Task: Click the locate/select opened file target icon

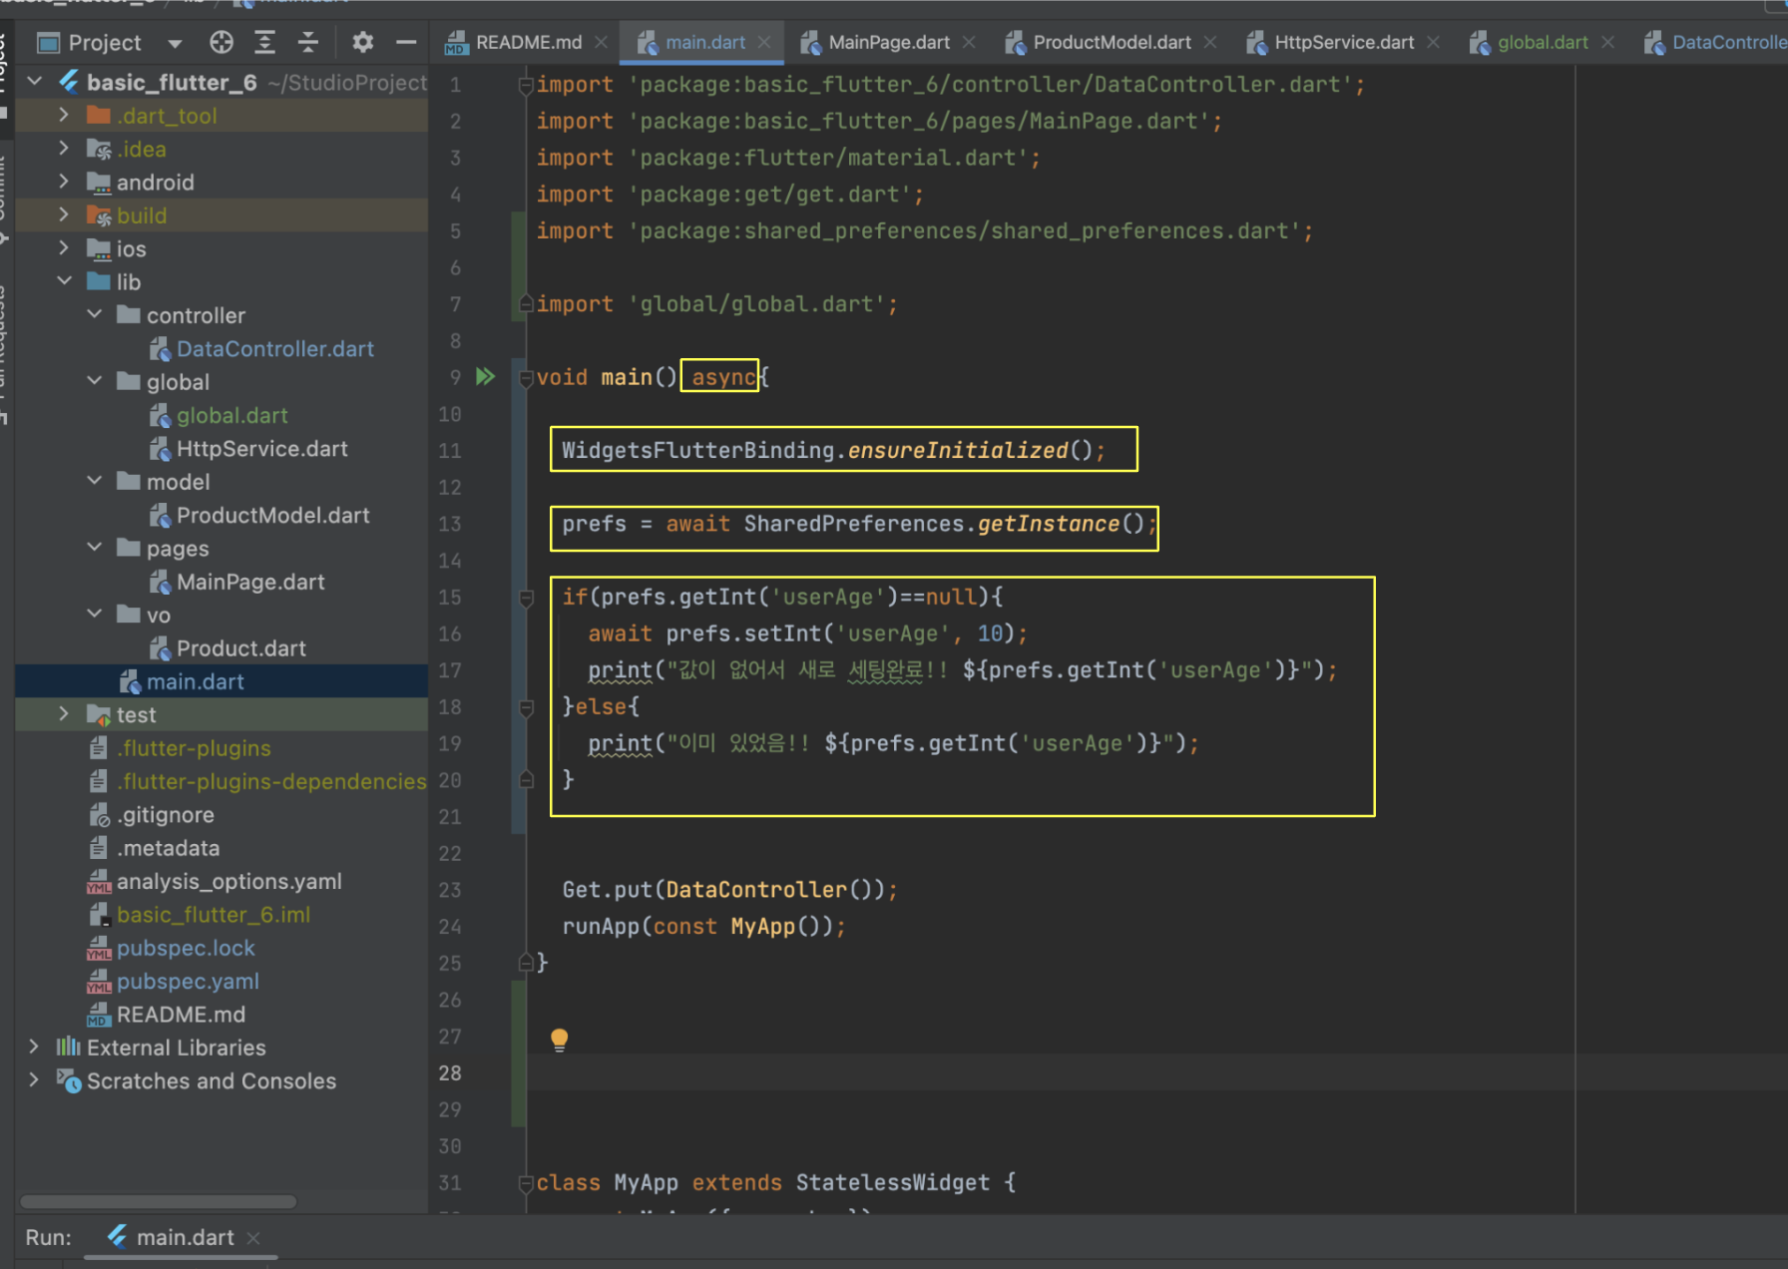Action: (222, 42)
